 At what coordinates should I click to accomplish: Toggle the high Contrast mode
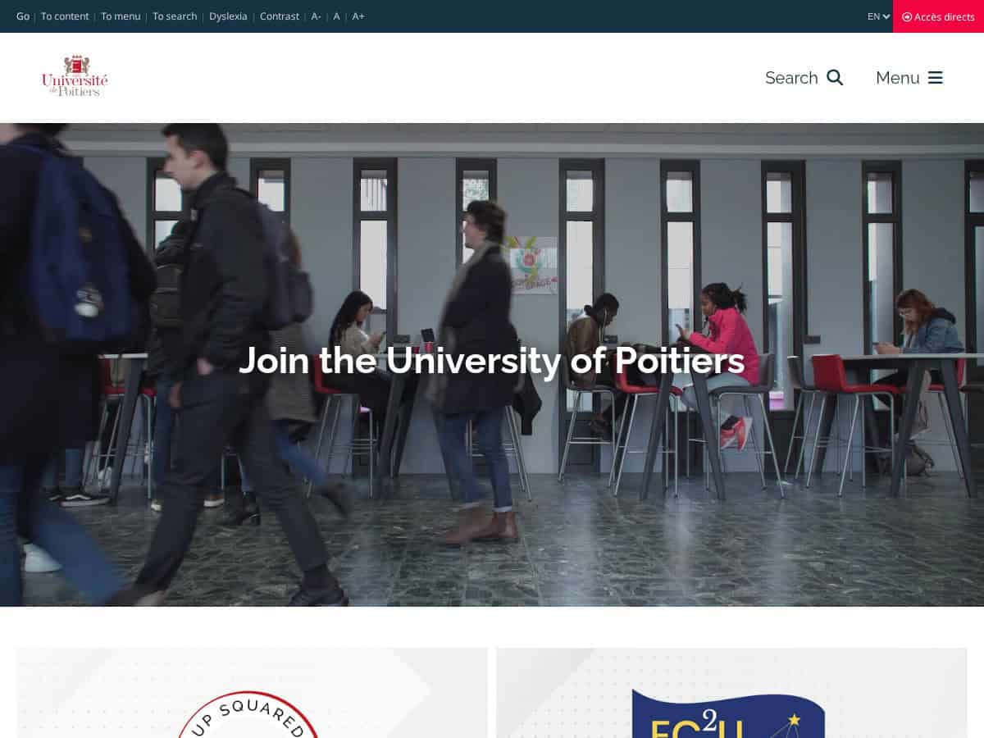[x=280, y=16]
